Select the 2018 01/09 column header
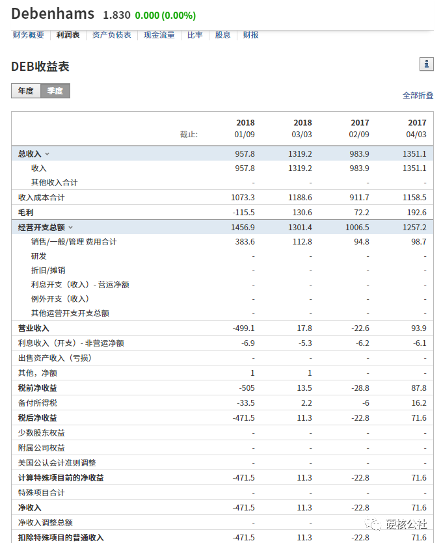 [245, 129]
